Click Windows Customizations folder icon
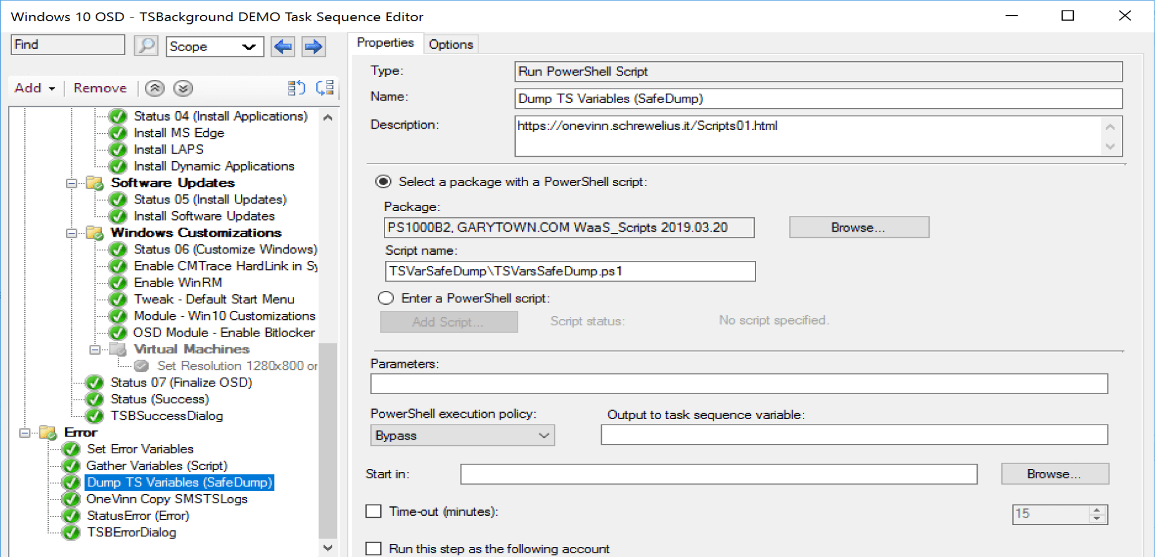 pyautogui.click(x=95, y=233)
